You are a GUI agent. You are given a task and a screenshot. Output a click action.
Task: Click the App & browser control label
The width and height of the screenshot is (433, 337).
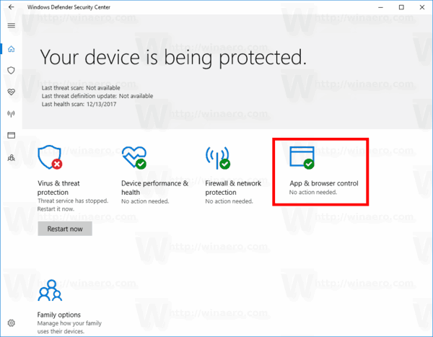coord(323,183)
